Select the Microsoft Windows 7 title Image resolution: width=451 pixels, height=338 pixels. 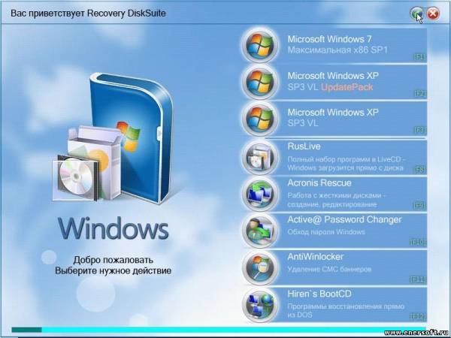point(330,39)
